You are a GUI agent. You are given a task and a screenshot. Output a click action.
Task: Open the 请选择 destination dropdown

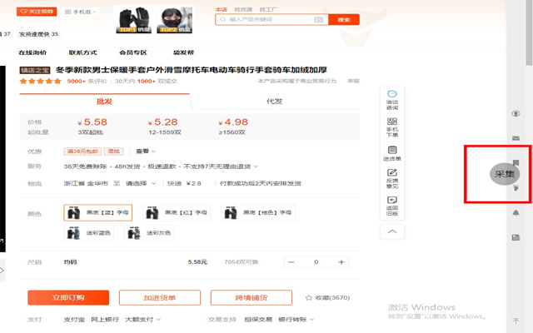click(x=141, y=183)
